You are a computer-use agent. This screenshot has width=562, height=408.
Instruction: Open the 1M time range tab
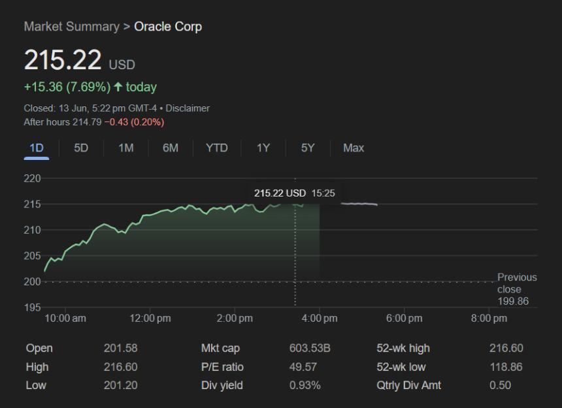(125, 148)
